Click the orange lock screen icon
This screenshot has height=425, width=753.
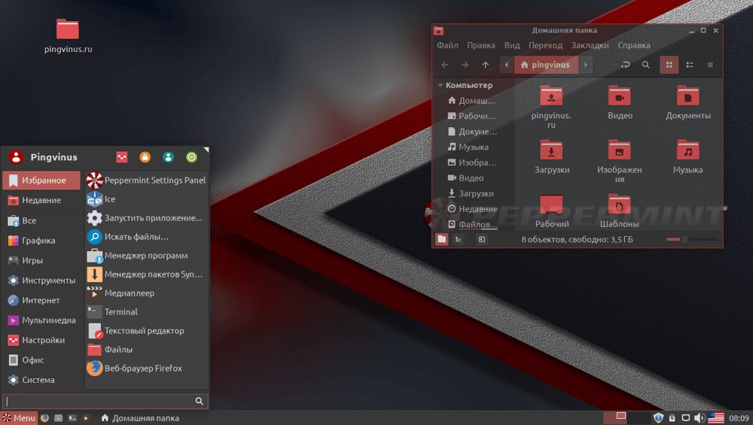pyautogui.click(x=145, y=157)
